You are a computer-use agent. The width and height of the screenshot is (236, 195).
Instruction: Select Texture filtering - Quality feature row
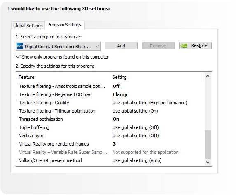pyautogui.click(x=110, y=103)
